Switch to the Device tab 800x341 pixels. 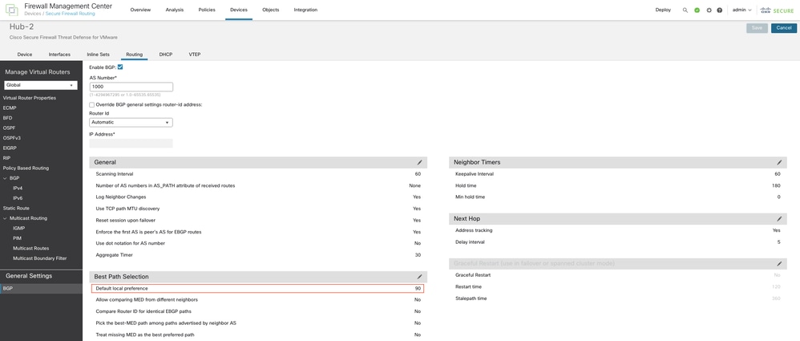tap(25, 54)
